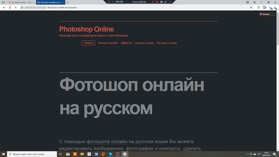This screenshot has height=157, width=279.
Task: Open the 'Сделать коллаж' menu item
Action: 144,43
